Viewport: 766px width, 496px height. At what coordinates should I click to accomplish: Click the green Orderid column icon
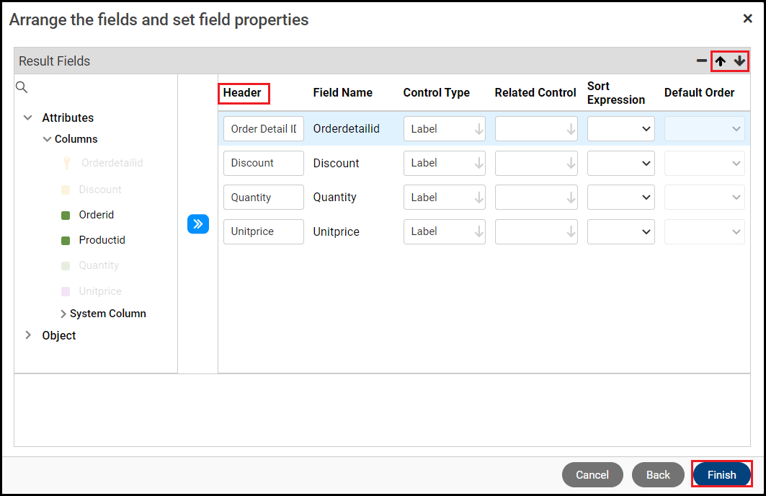pos(66,215)
